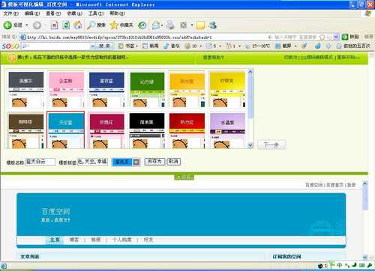Click the SOSO weather temperature icon
Image resolution: width=375 pixels, height=271 pixels.
coord(248,46)
